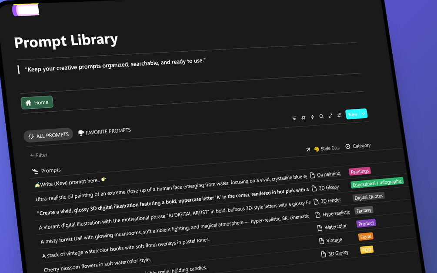The image size is (437, 273).
Task: Open the 3D render style page link
Action: 330,200
